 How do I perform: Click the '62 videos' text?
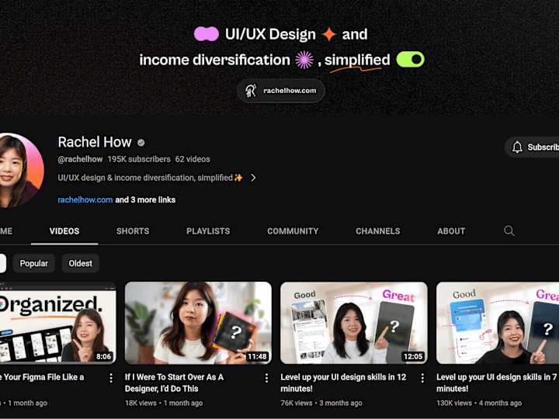tap(193, 159)
